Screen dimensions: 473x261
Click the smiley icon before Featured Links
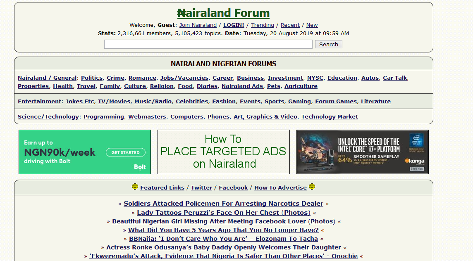pos(135,187)
